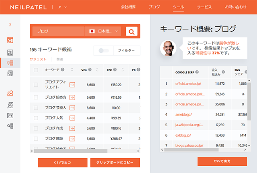Toggle the filter switch next to フィルター
This screenshot has width=257, height=173.
point(104,51)
